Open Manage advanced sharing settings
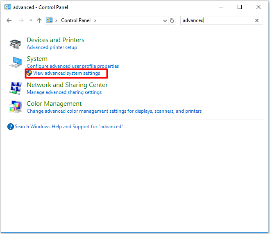The height and width of the screenshot is (234, 270). (64, 92)
